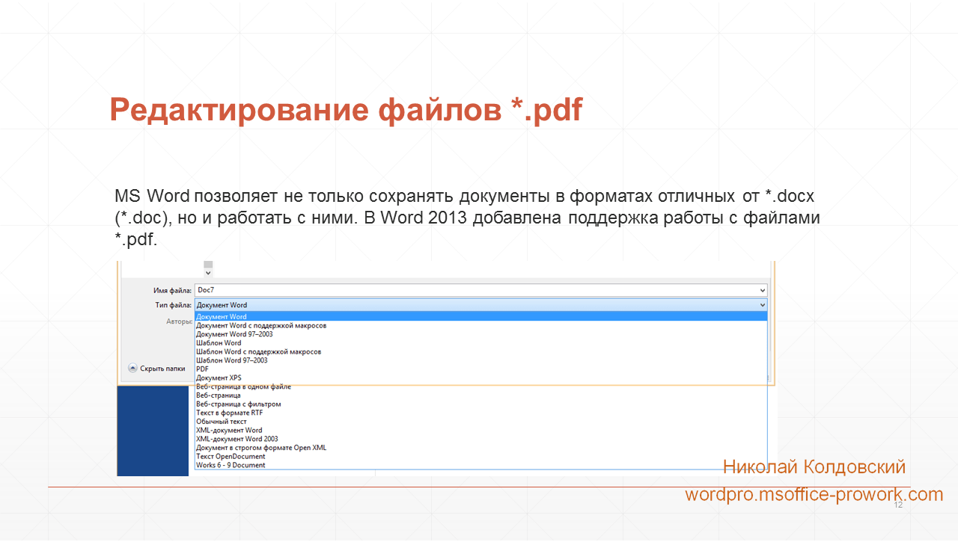The height and width of the screenshot is (542, 958).
Task: Open the Тип файла combo box arrow
Action: coord(762,305)
